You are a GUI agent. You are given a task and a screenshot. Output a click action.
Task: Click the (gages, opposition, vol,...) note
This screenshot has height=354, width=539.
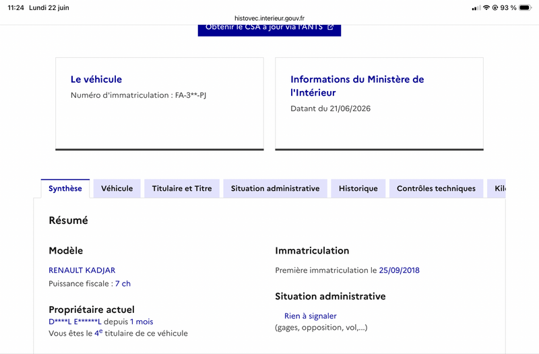coord(321,328)
